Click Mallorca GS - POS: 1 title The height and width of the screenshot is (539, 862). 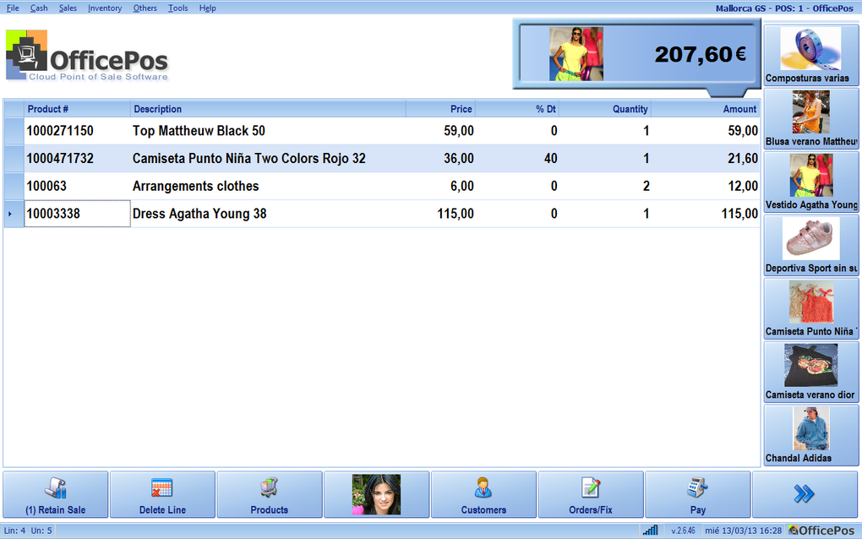coord(784,8)
